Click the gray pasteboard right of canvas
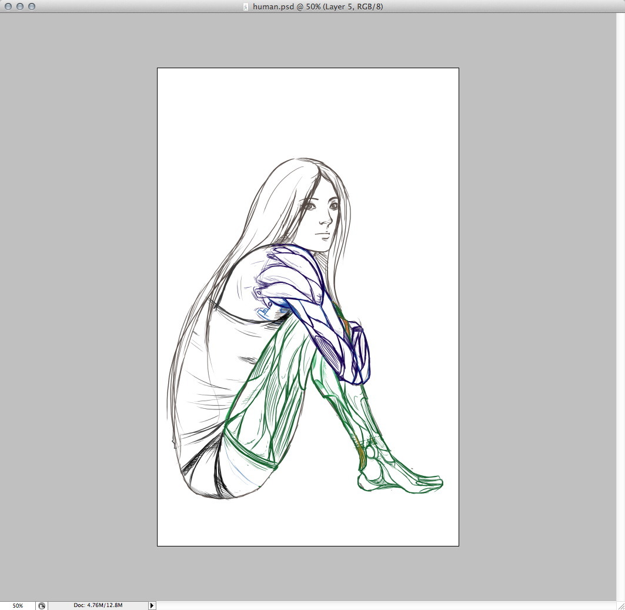625x610 pixels. tap(541, 294)
